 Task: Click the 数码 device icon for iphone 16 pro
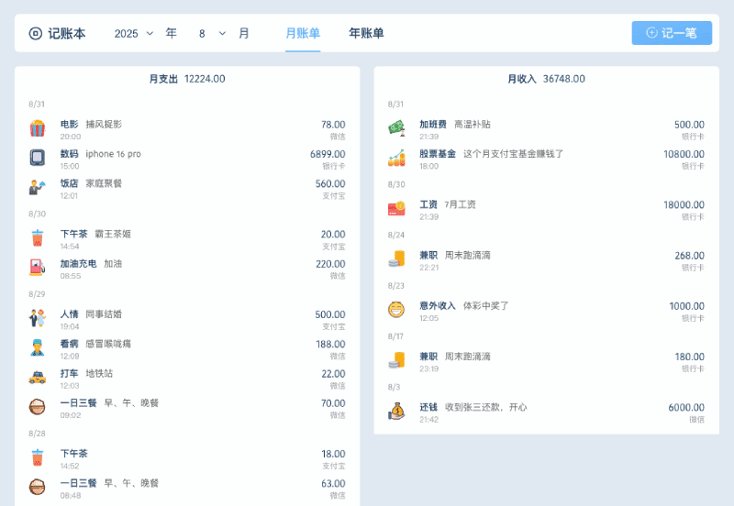click(37, 159)
